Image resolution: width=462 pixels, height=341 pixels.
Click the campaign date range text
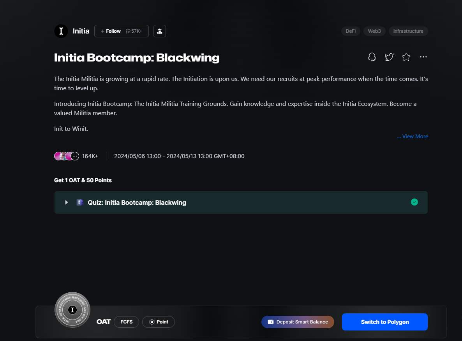[x=179, y=156]
